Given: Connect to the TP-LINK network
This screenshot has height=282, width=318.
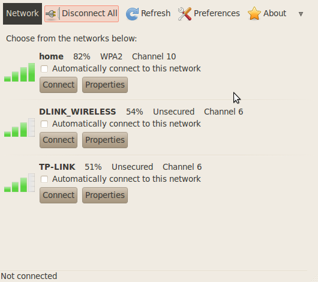Looking at the screenshot, I should 58,195.
